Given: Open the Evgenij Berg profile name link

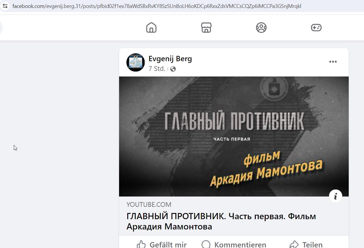Looking at the screenshot, I should click(170, 59).
